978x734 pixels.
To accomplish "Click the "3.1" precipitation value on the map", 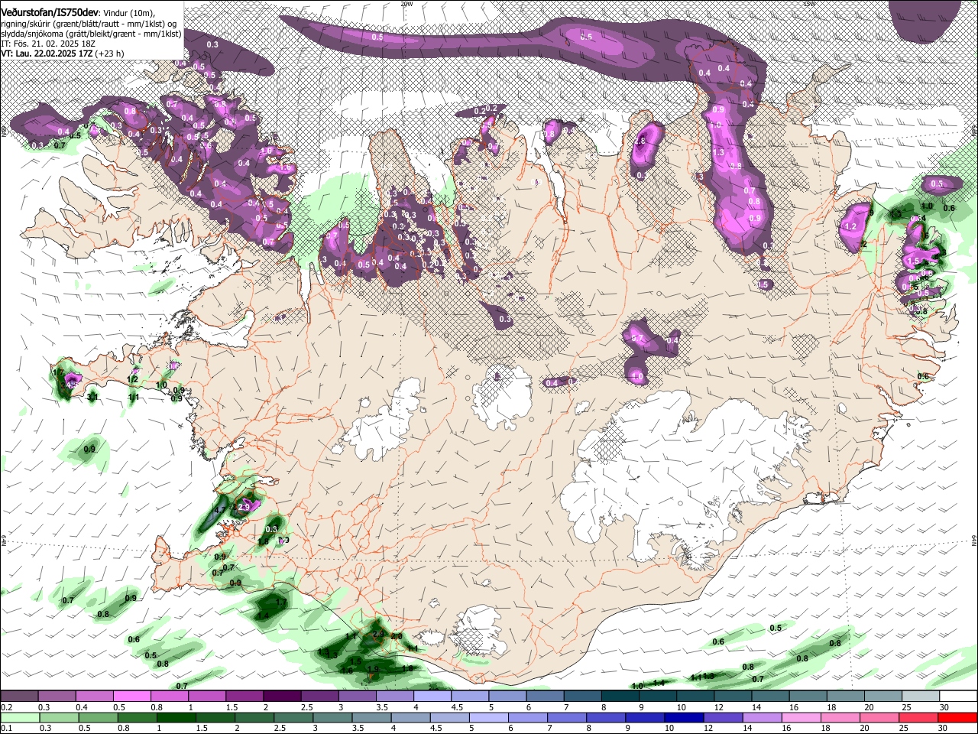I will click(92, 397).
